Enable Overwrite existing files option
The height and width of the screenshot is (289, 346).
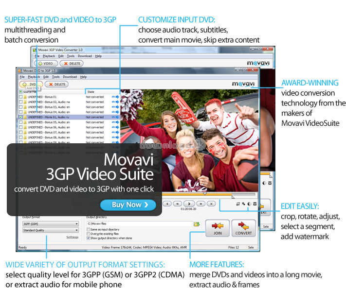[x=89, y=234]
